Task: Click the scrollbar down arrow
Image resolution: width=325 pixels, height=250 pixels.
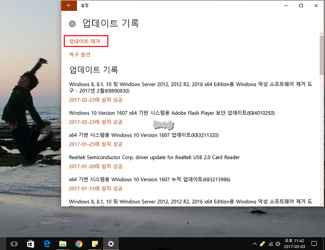Action: point(322,204)
